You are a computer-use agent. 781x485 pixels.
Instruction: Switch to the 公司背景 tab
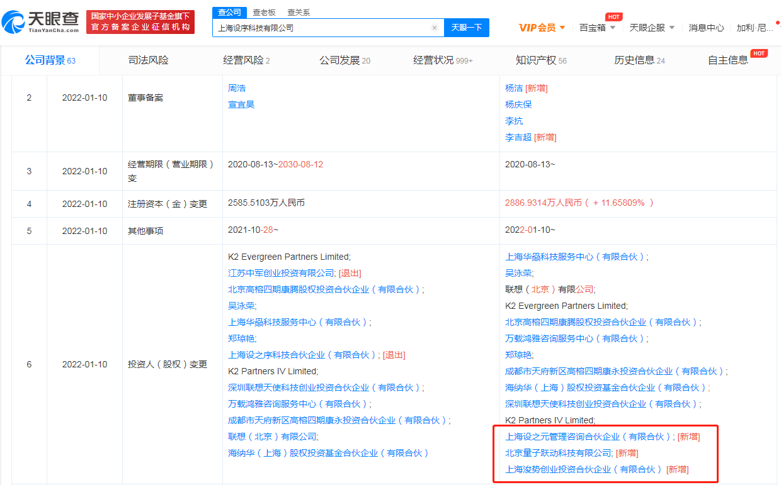(x=50, y=60)
